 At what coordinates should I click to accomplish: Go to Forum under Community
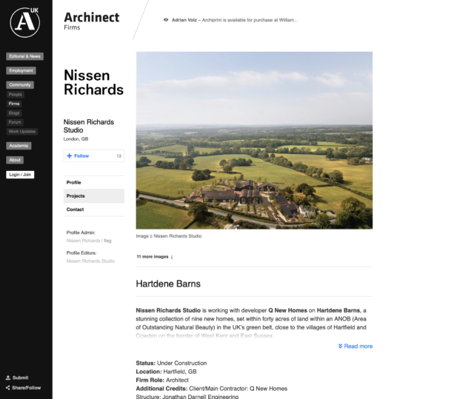pyautogui.click(x=15, y=122)
